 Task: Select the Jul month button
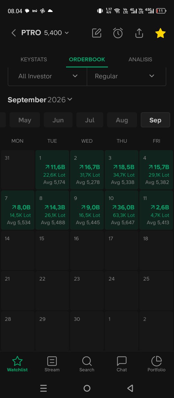pos(90,120)
